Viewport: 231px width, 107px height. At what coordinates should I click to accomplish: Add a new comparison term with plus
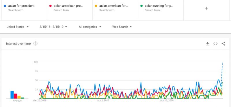click(x=206, y=8)
